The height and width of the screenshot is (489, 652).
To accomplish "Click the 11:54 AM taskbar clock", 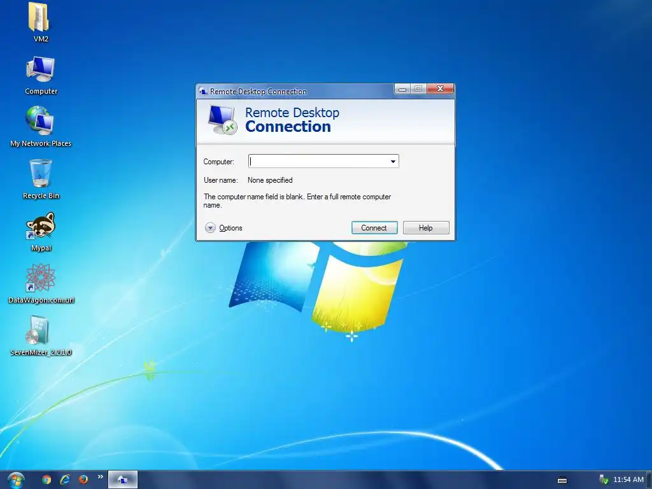I will click(628, 479).
